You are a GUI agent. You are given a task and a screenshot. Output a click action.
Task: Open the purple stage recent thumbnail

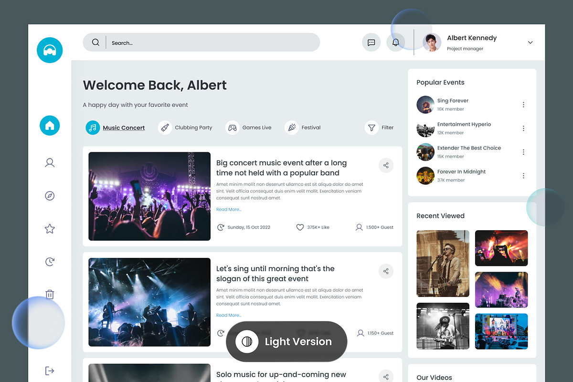[501, 290]
